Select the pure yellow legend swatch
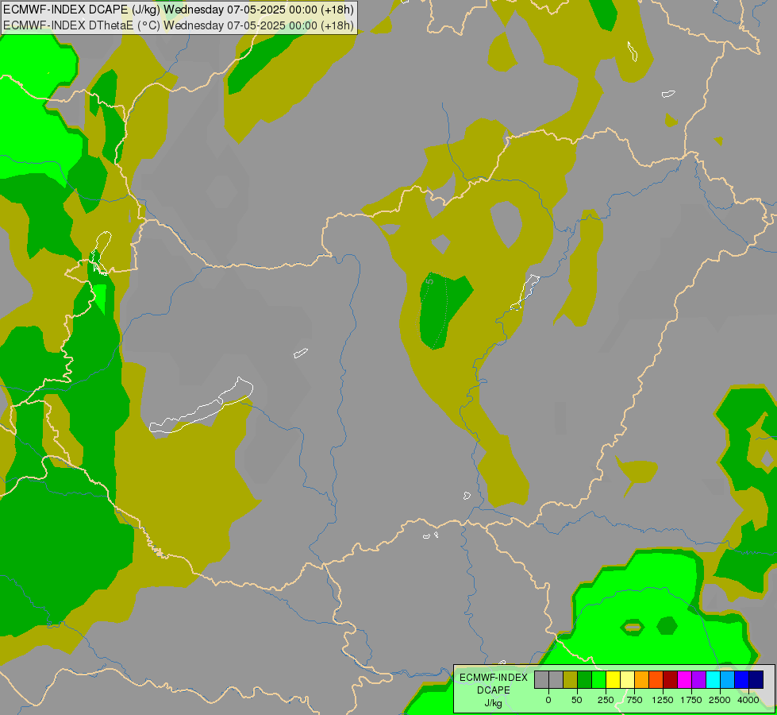 [613, 680]
